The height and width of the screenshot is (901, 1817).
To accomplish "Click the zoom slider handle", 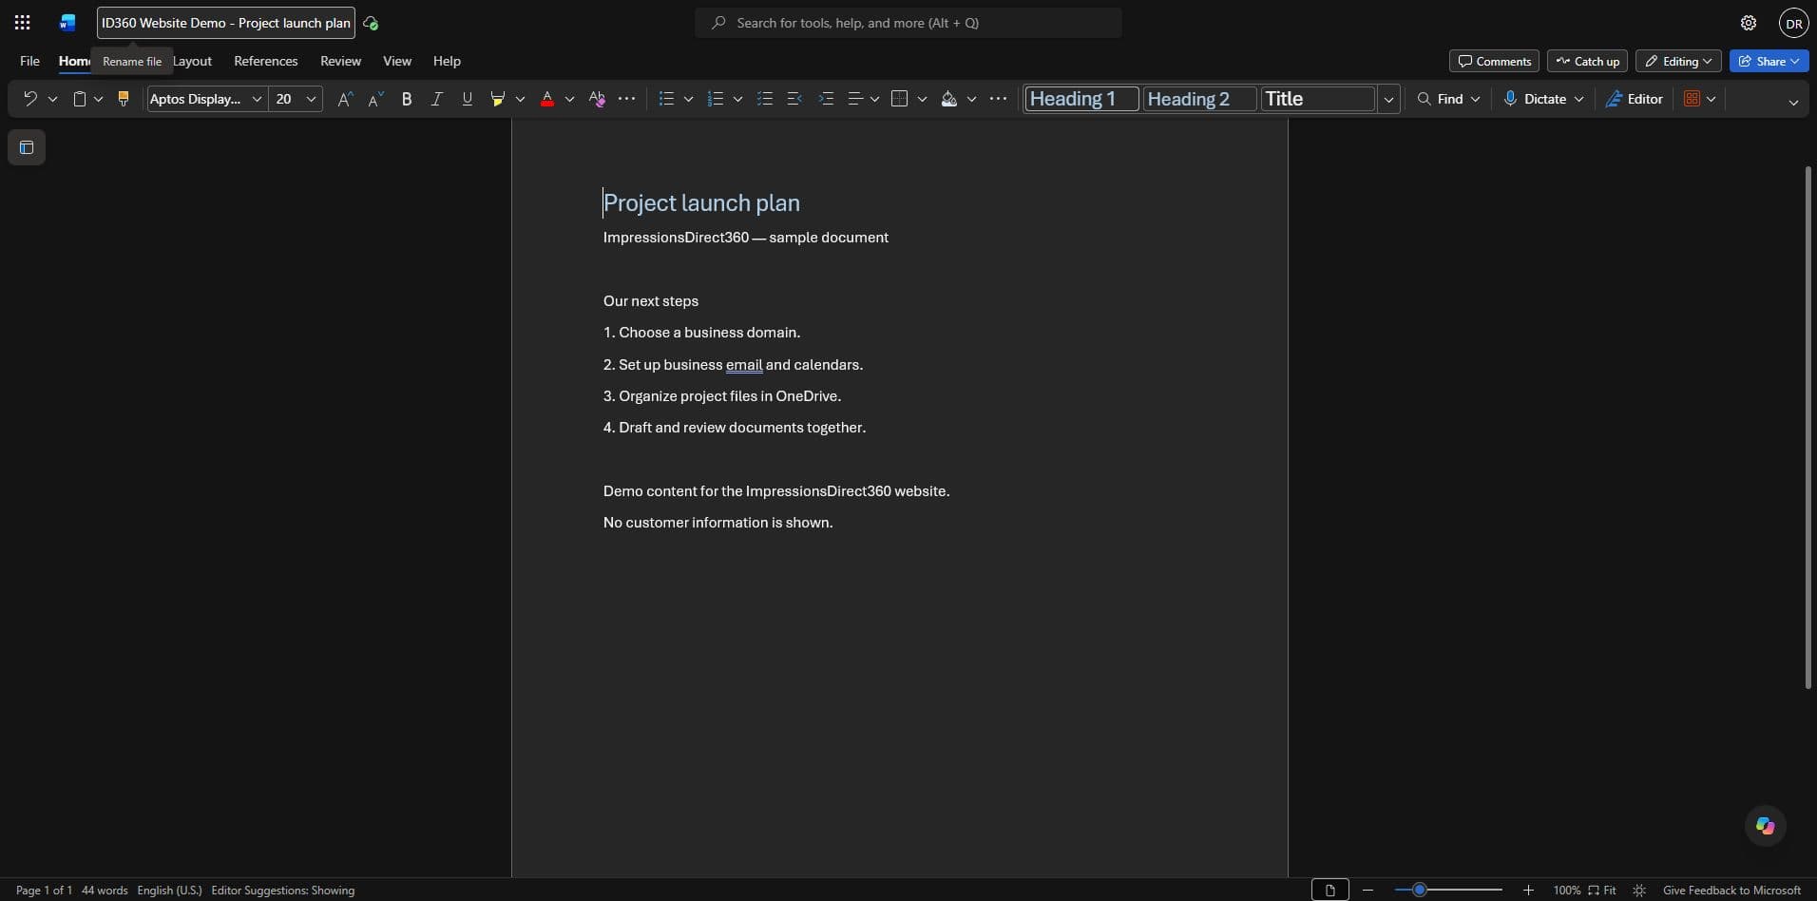I will [x=1419, y=891].
